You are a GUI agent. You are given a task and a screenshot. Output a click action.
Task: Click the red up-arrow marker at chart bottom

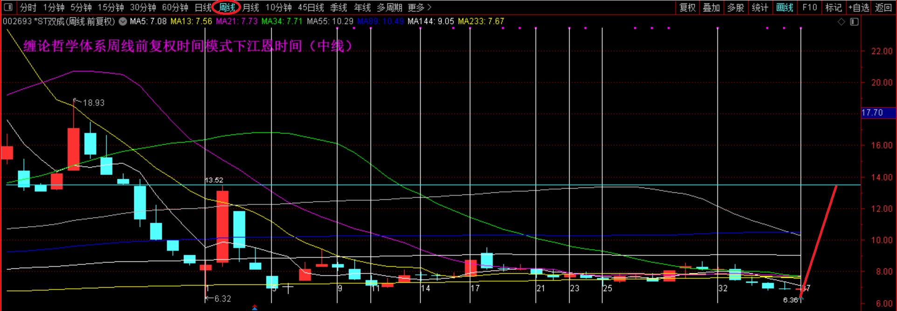pos(255,307)
